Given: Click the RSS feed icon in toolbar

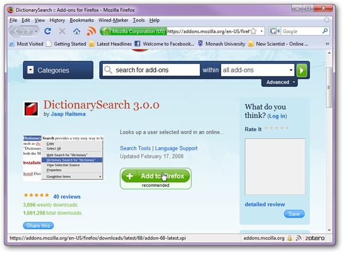Looking at the screenshot, I should pyautogui.click(x=91, y=31).
